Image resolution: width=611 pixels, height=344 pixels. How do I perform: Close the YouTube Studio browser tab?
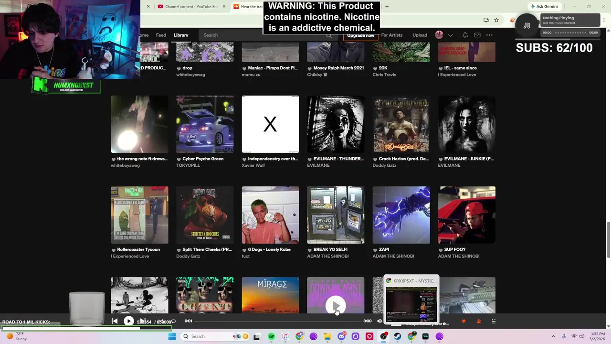[224, 7]
